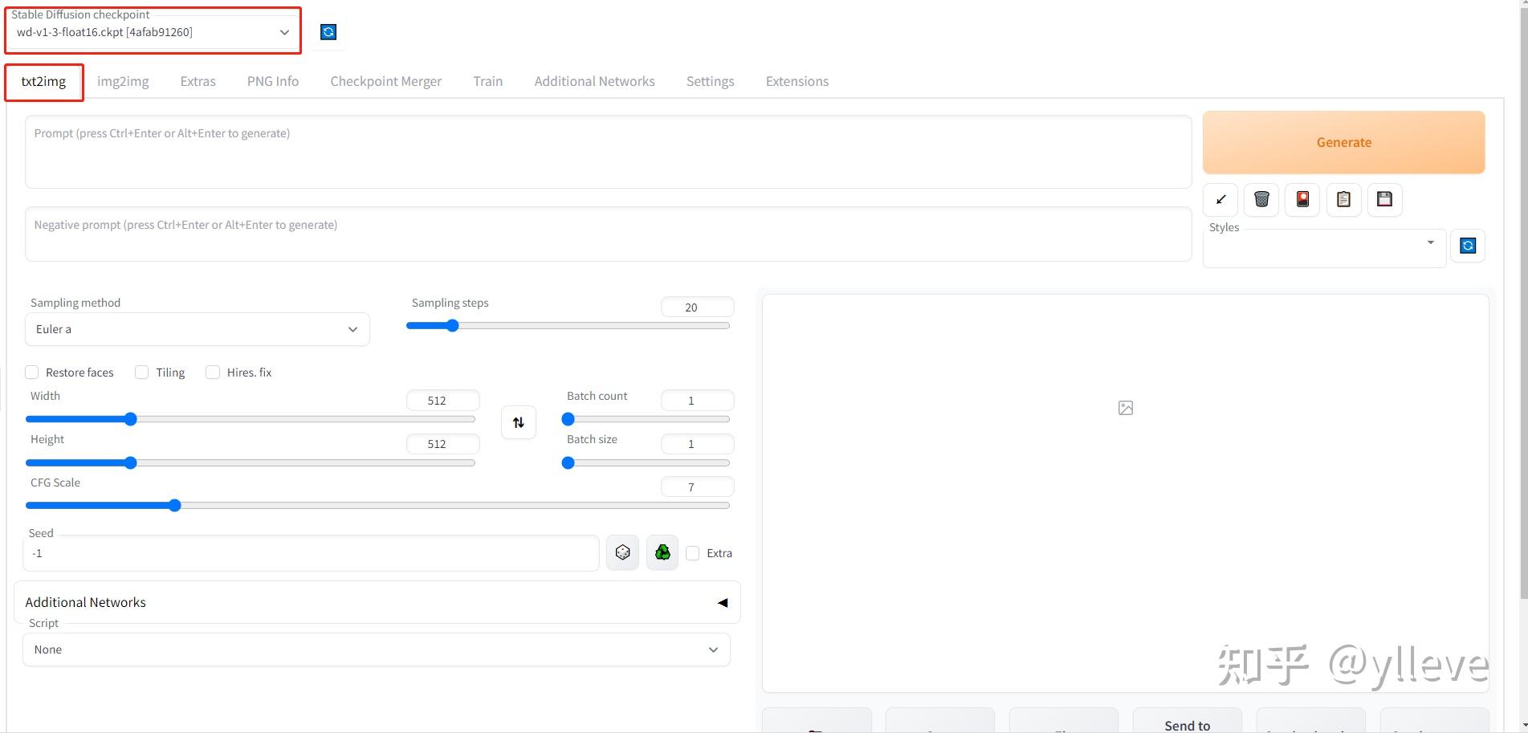Set the CFG Scale slider
1528x733 pixels.
(377, 506)
